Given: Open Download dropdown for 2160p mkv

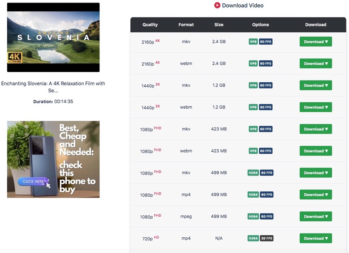Looking at the screenshot, I should 315,42.
